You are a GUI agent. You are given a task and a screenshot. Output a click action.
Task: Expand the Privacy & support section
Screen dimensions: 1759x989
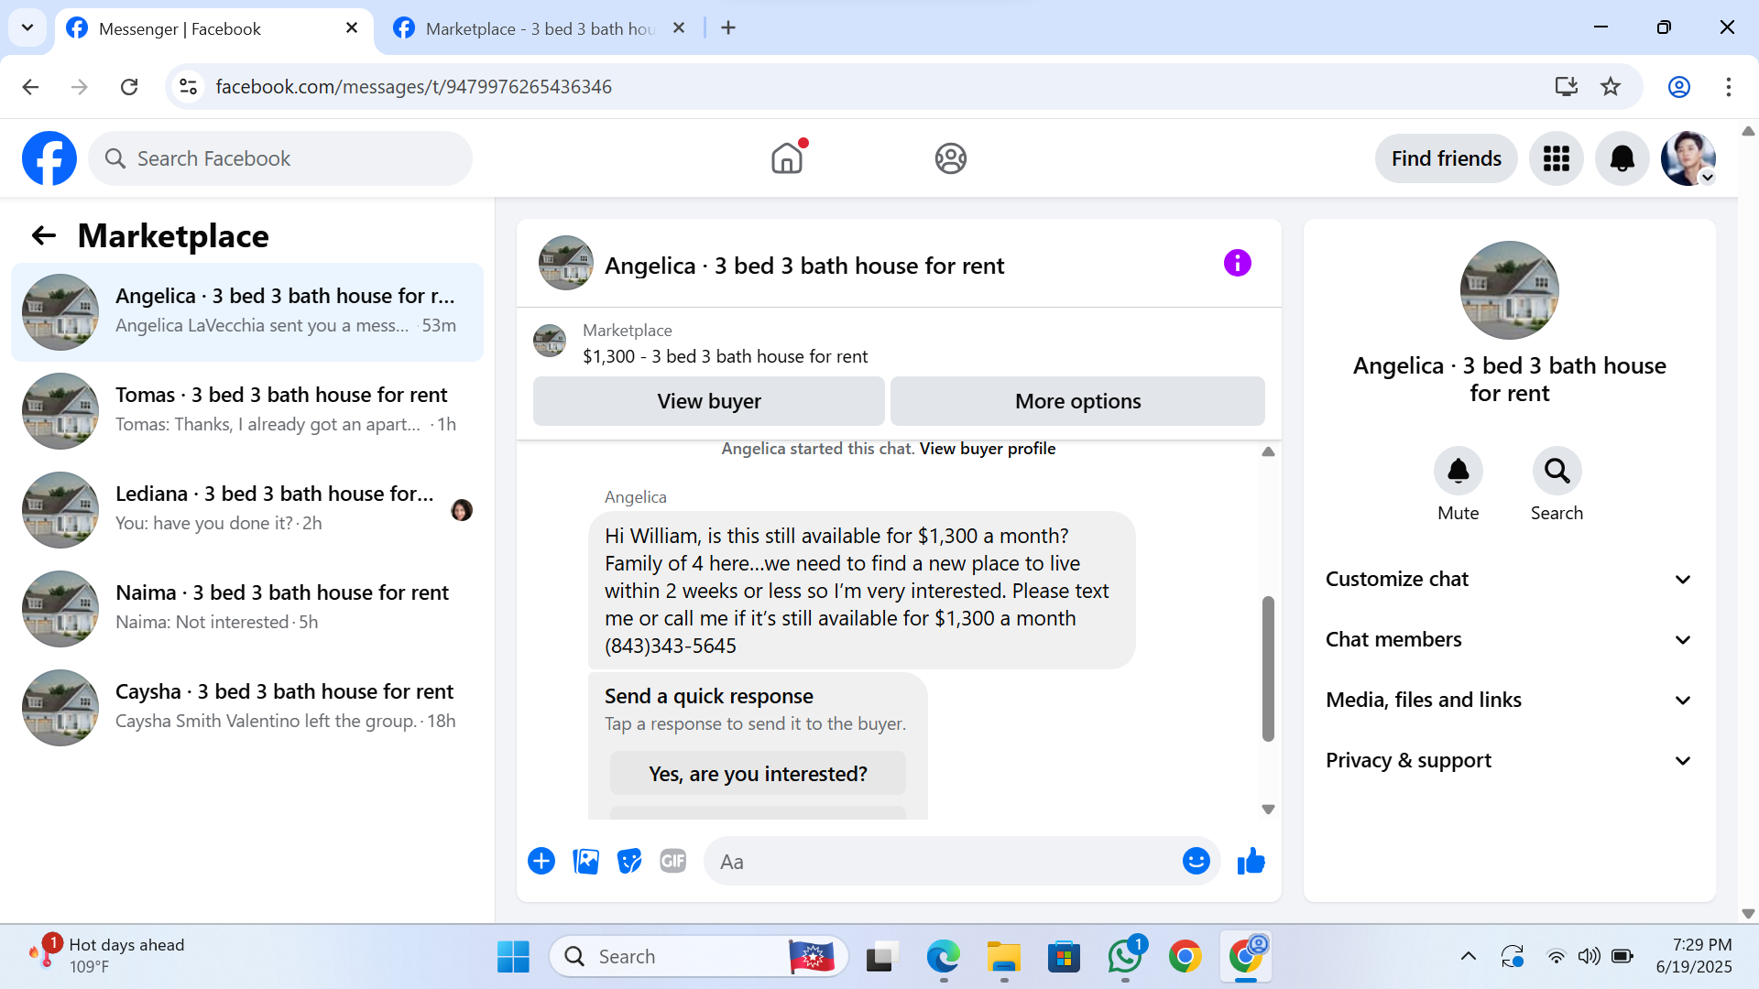[1509, 761]
